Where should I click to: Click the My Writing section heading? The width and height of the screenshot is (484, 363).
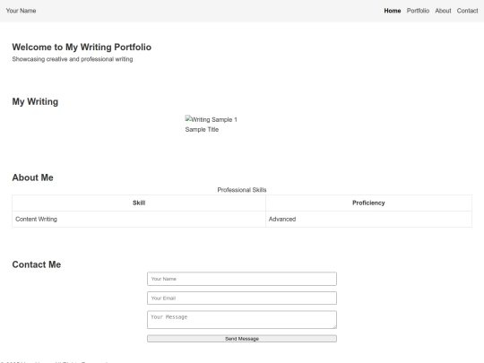(35, 101)
